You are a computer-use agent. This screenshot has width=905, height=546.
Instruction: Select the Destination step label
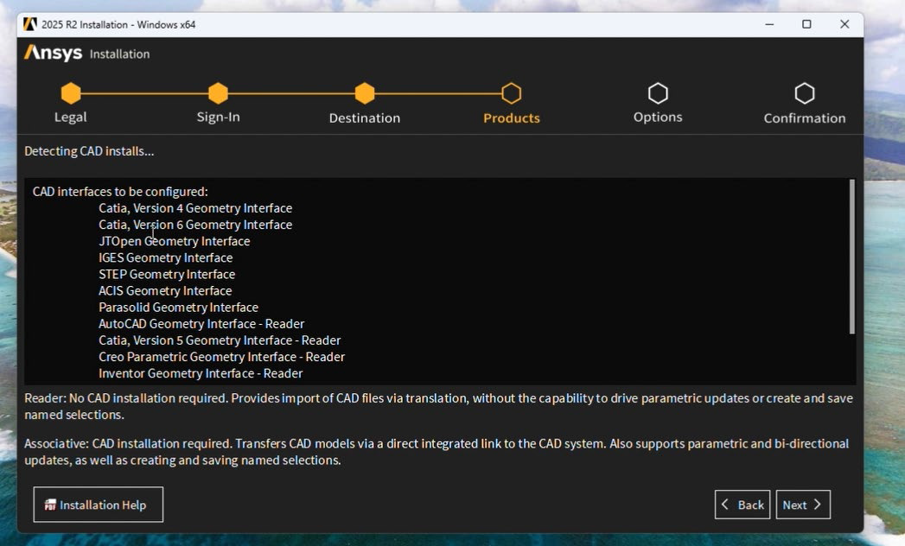tap(365, 118)
